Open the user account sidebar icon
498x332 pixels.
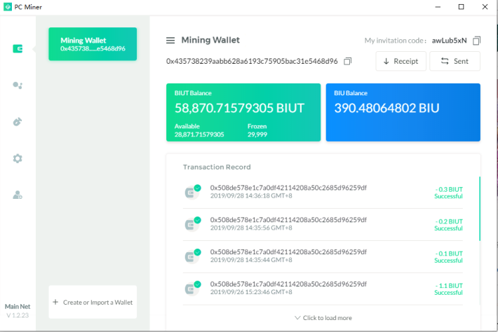[18, 195]
